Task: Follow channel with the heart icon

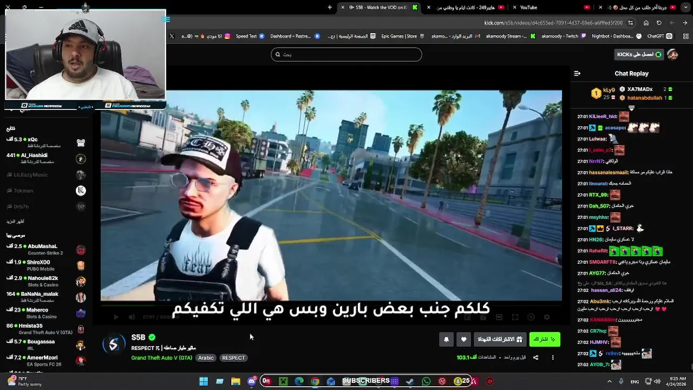Action: 463,339
